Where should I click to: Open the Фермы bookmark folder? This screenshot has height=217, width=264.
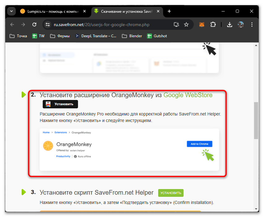pos(60,36)
